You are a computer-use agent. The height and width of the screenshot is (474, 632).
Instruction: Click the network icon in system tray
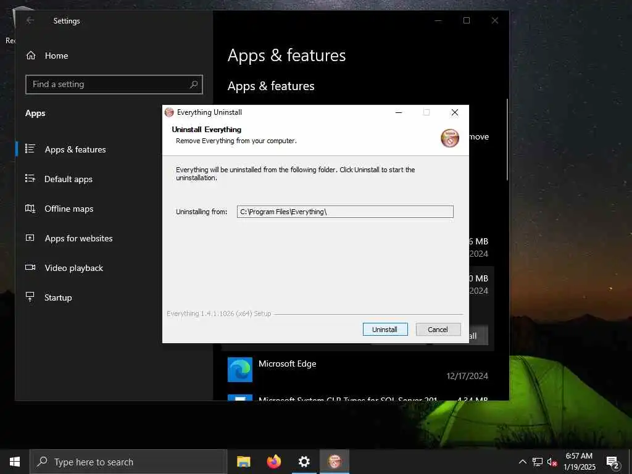538,462
